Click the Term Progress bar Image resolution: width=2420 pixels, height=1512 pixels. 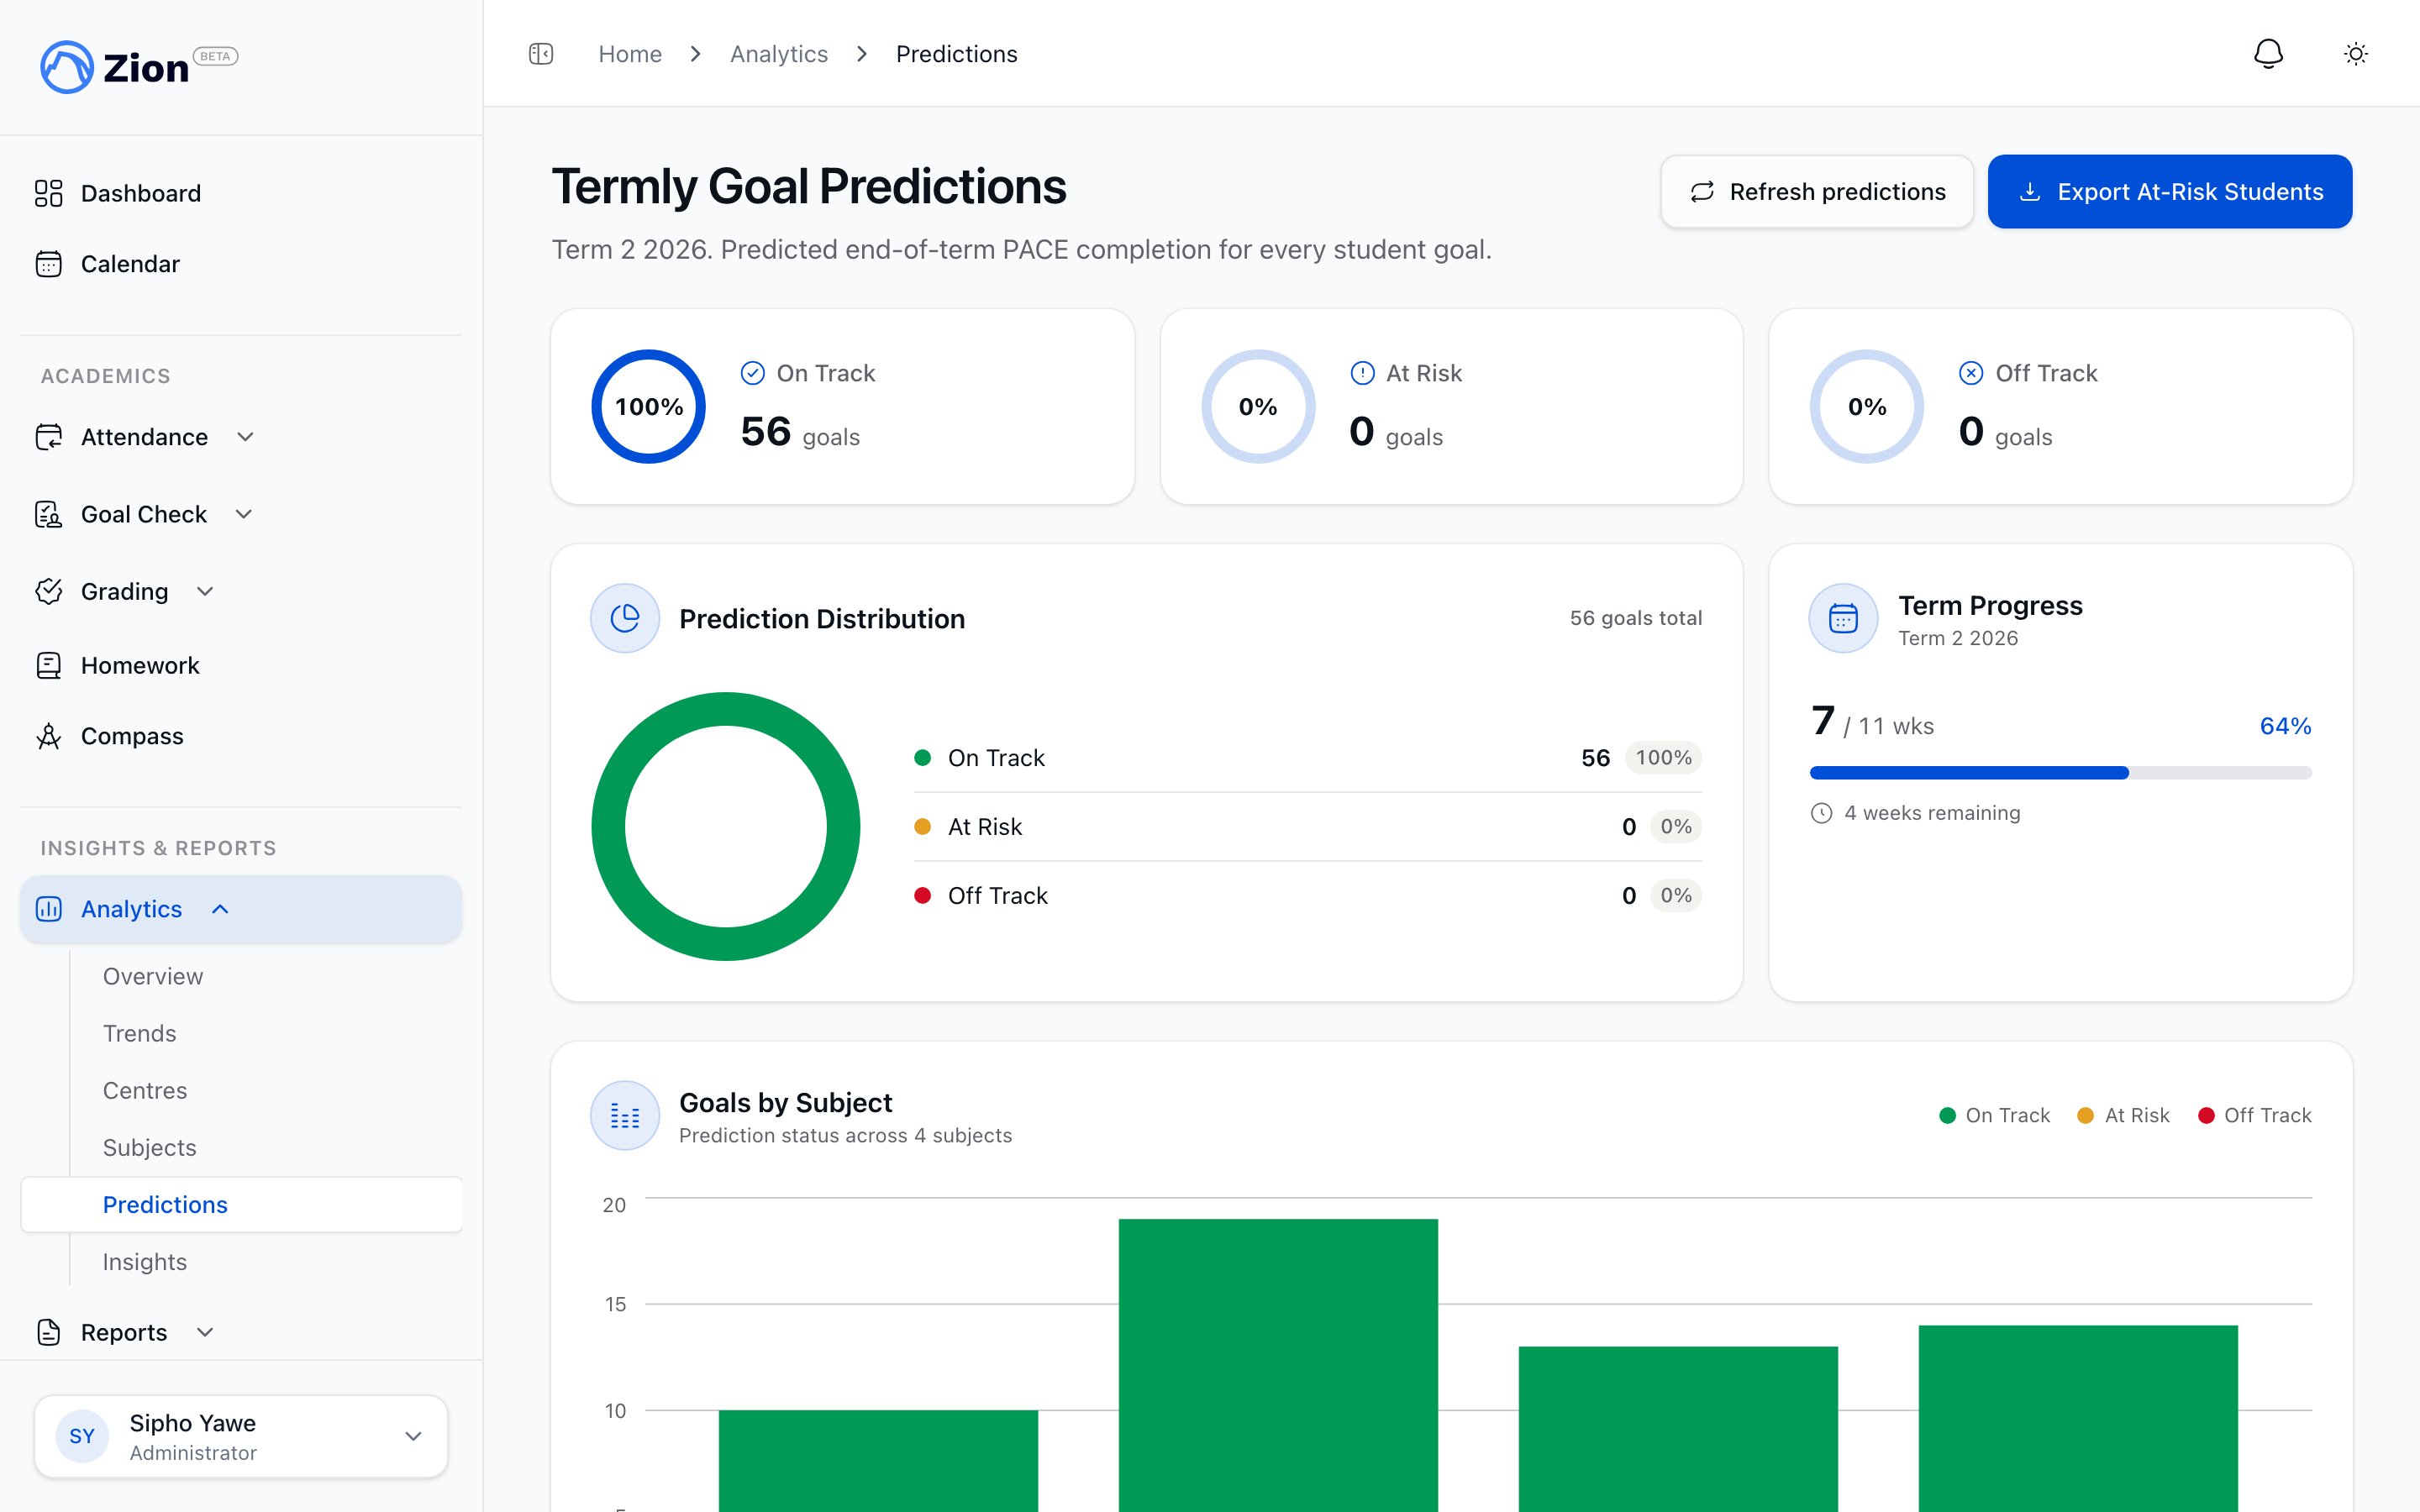click(2060, 772)
